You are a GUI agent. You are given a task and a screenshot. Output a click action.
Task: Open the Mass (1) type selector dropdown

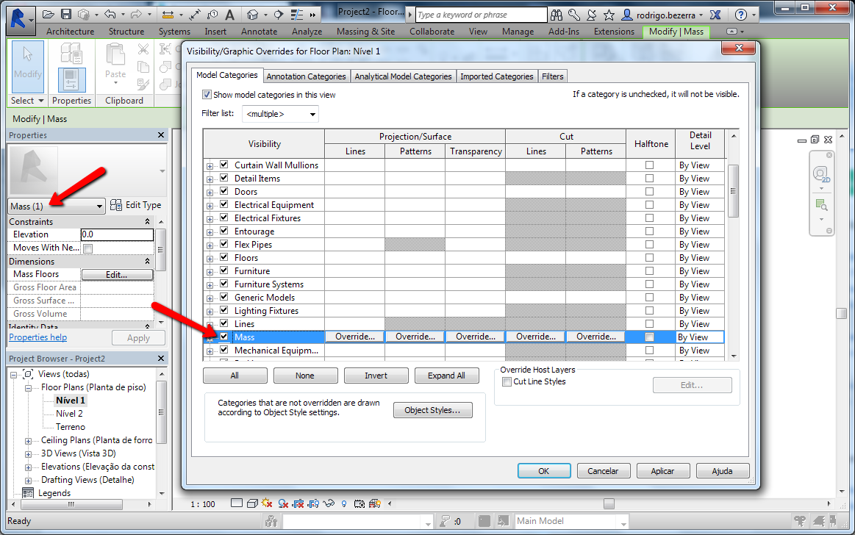[56, 206]
